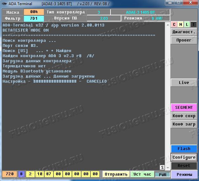199x181 pixels.
Task: Toggle the yellow N indicator button
Action: (x=181, y=25)
